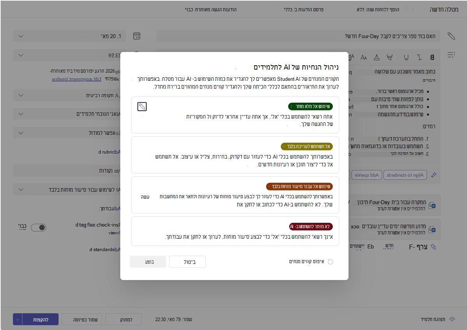
Task: Toggle italic formatting icon
Action: 419,58
